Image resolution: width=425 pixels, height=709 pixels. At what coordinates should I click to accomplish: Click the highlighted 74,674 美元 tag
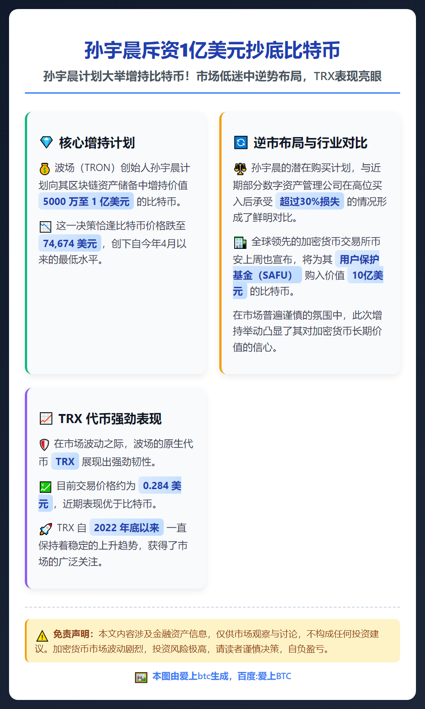(x=70, y=243)
